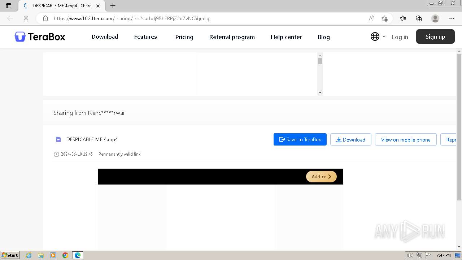This screenshot has width=462, height=260.
Task: Open the Features menu
Action: [x=145, y=36]
